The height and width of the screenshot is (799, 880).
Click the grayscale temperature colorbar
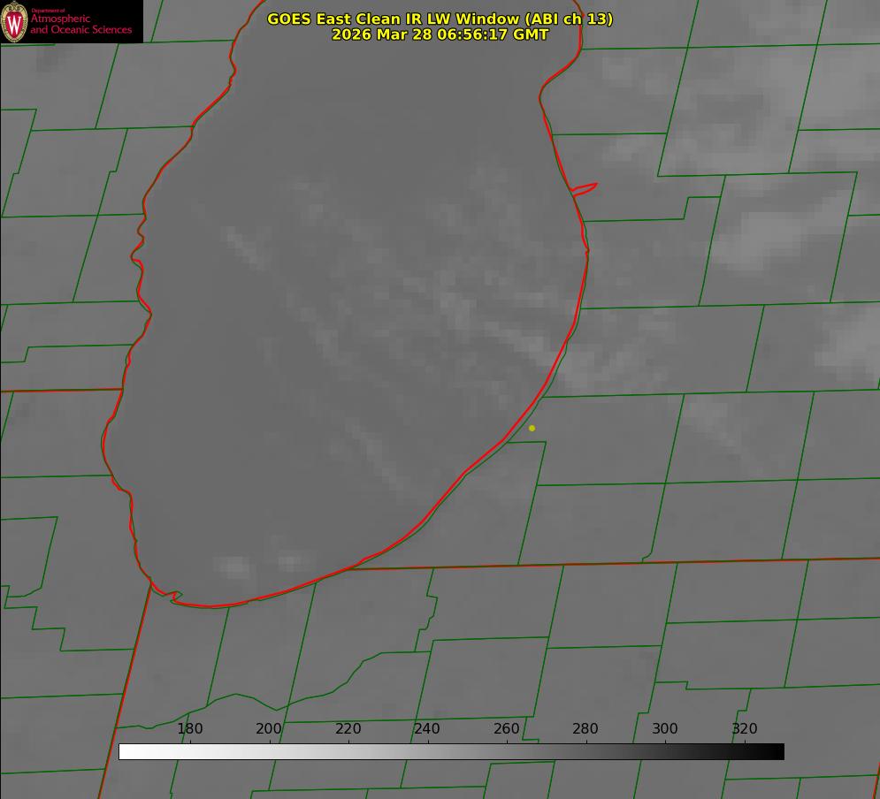tap(451, 751)
